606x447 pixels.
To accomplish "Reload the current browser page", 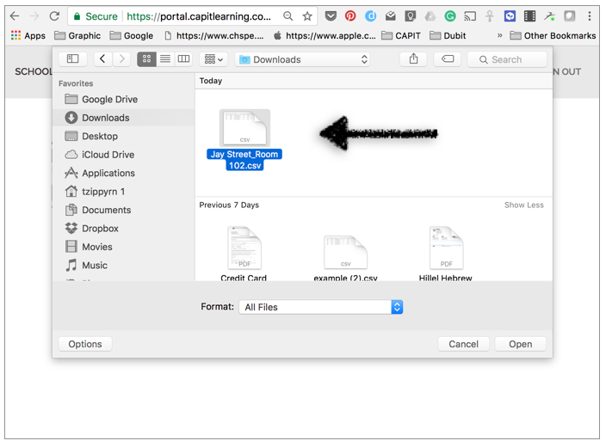I will coord(54,16).
